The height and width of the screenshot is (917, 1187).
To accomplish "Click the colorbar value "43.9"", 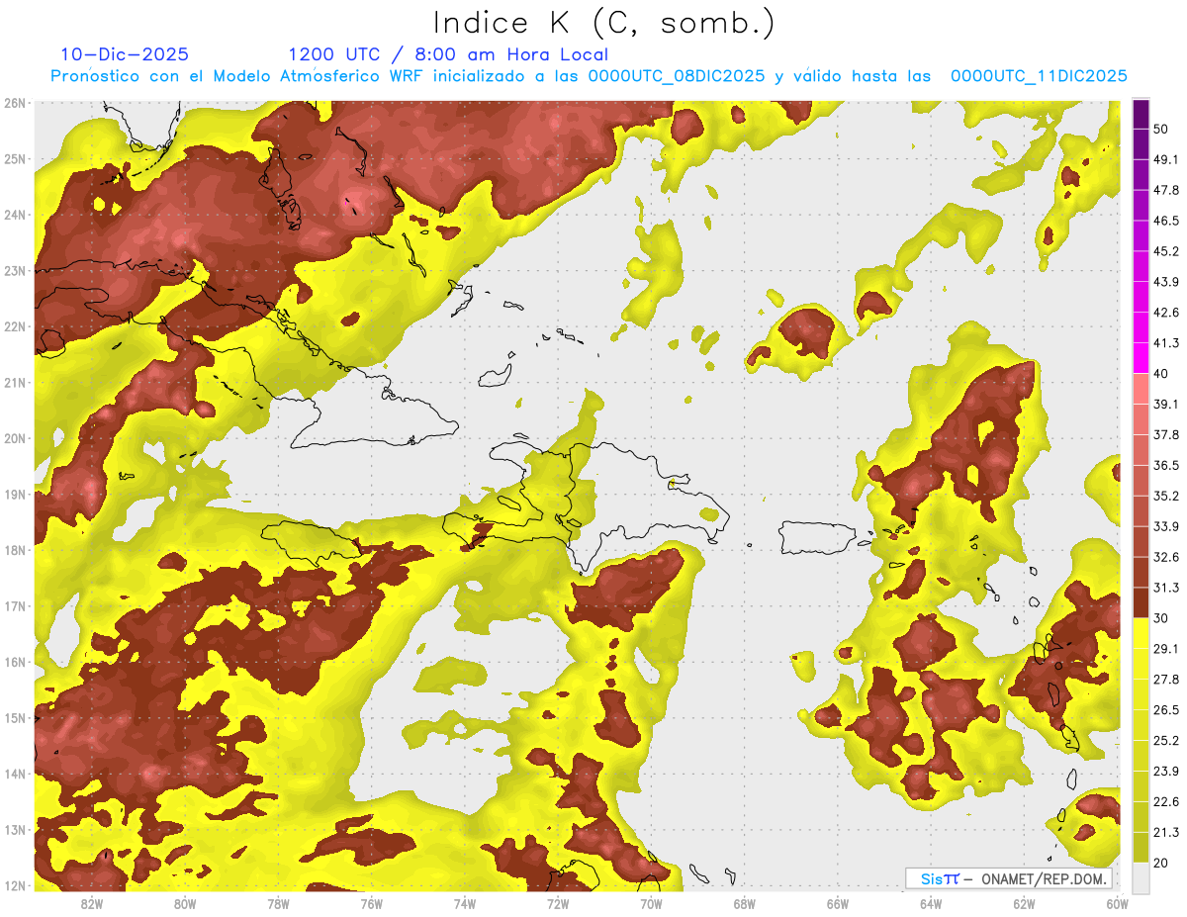I will point(1166,282).
